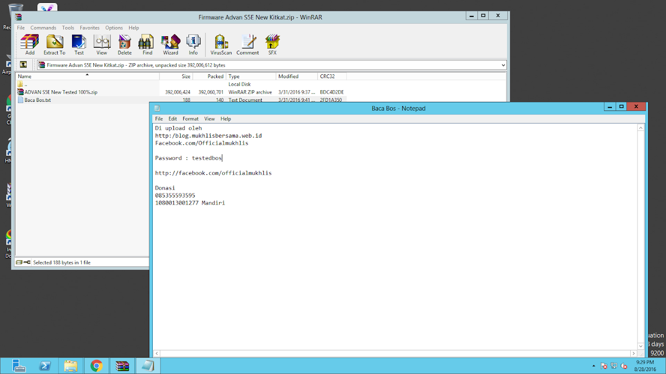Open File Explorer from the taskbar
Screen dimensions: 666x374
click(71, 366)
